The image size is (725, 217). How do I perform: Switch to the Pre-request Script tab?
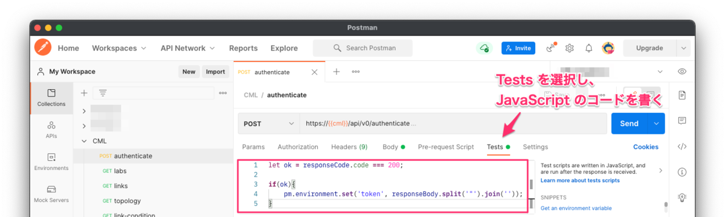446,147
